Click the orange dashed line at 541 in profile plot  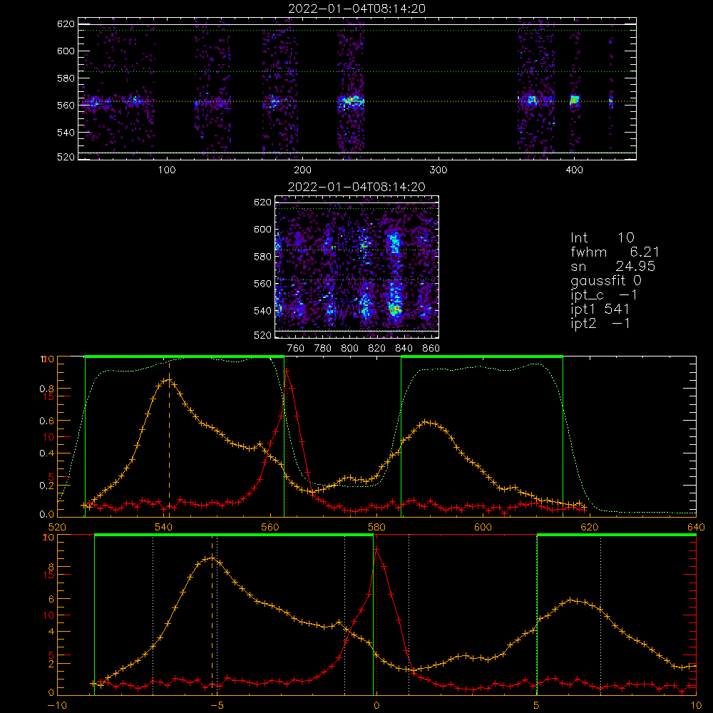click(x=169, y=438)
